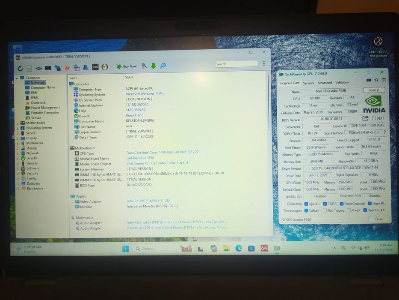Open the Intel(R) UHD Graphics link
The width and height of the screenshot is (399, 300).
point(148,201)
